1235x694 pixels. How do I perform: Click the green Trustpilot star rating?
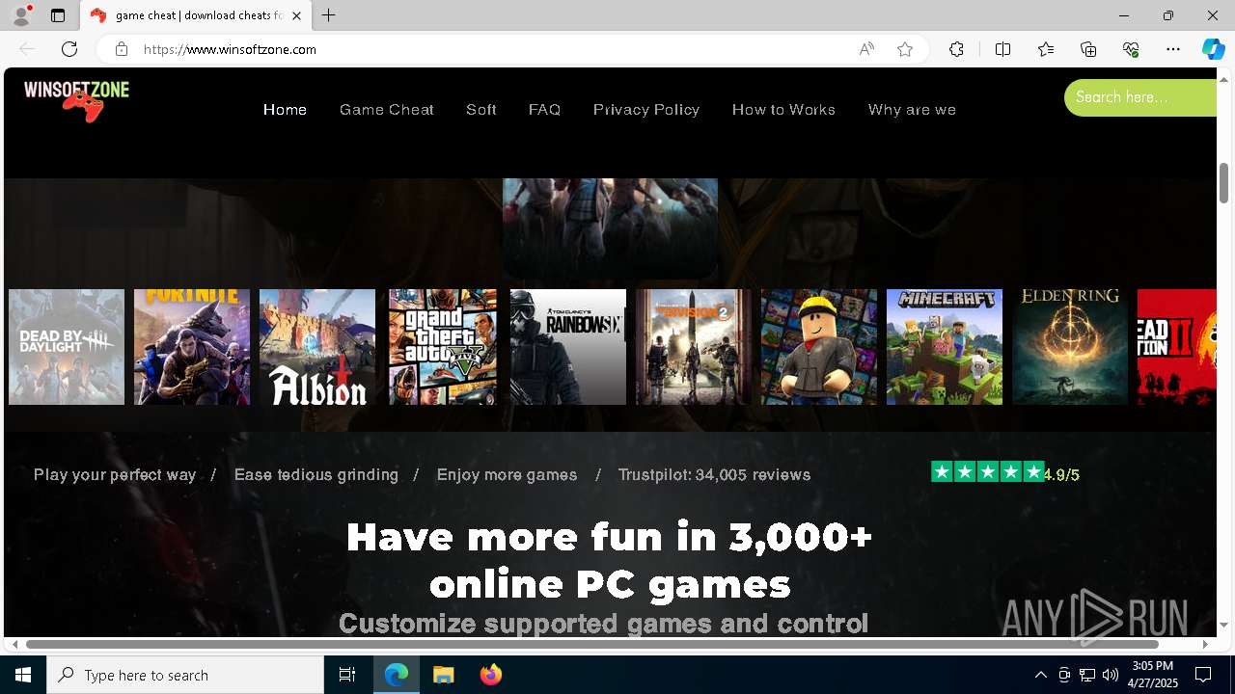click(x=987, y=472)
